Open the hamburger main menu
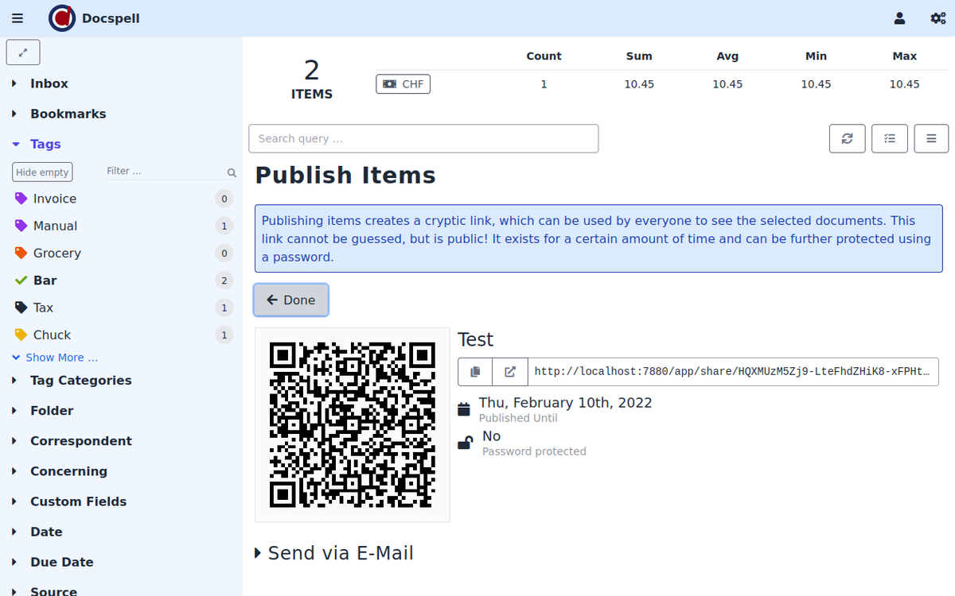The height and width of the screenshot is (596, 955). [x=18, y=18]
